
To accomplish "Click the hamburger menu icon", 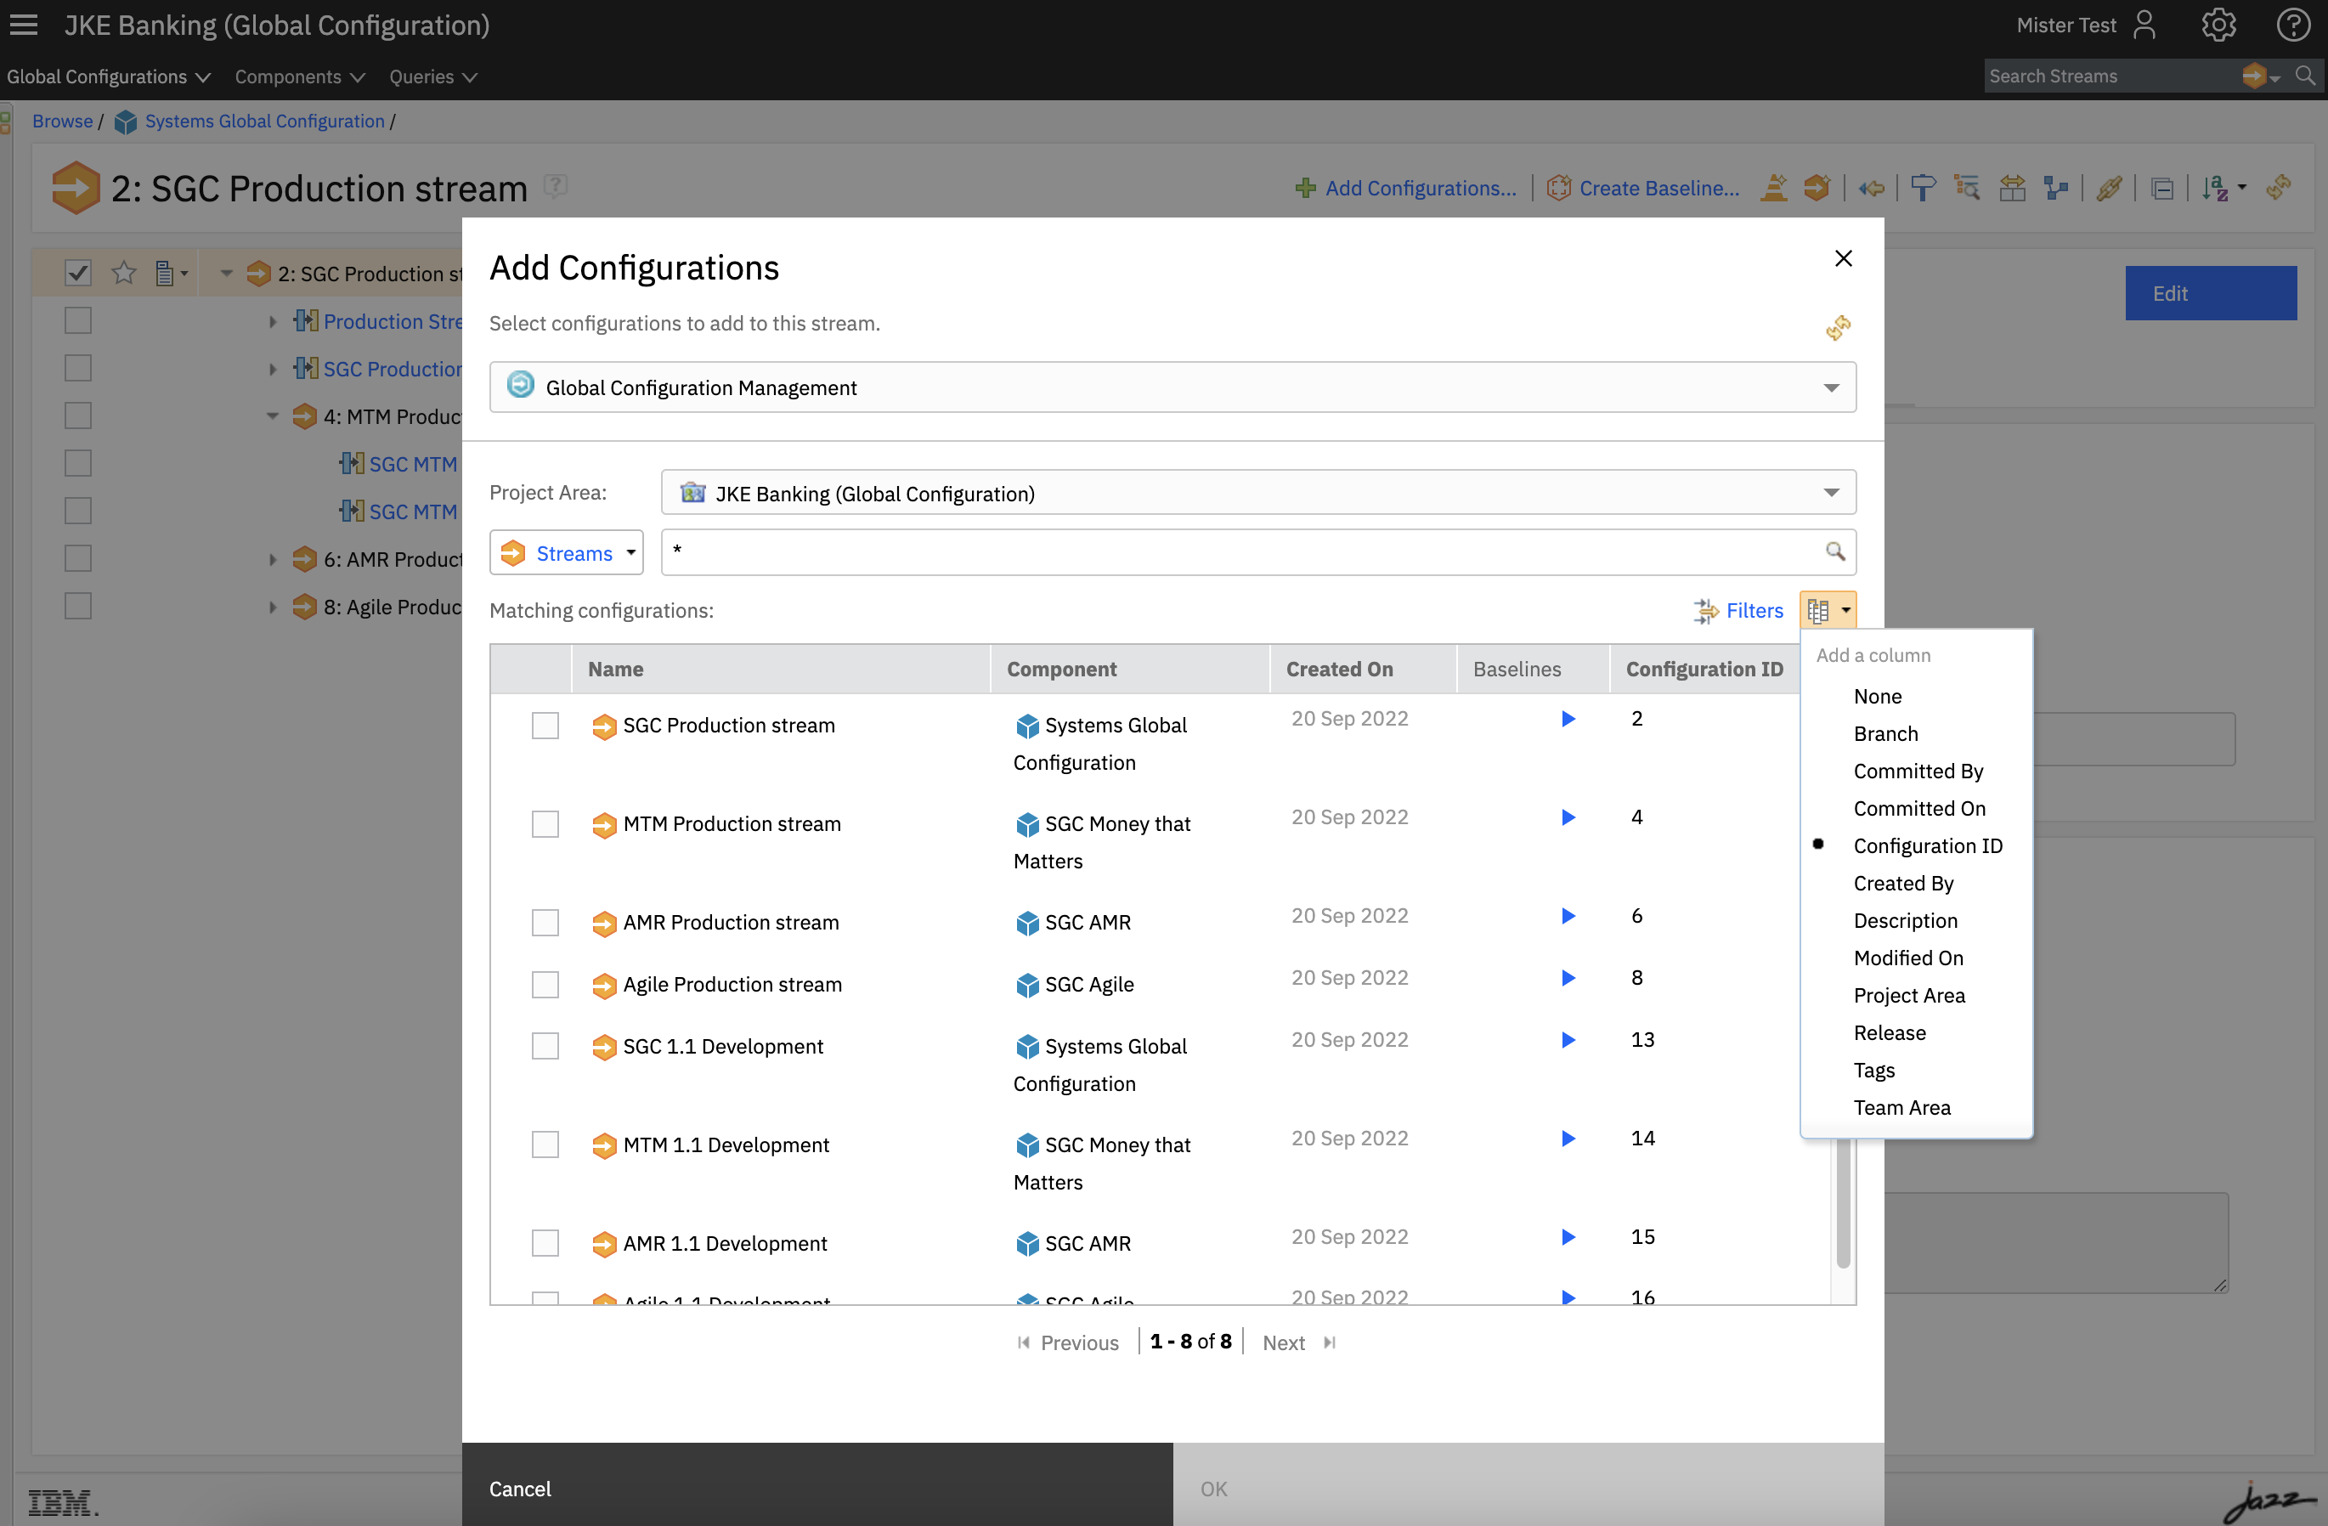I will pos(24,25).
